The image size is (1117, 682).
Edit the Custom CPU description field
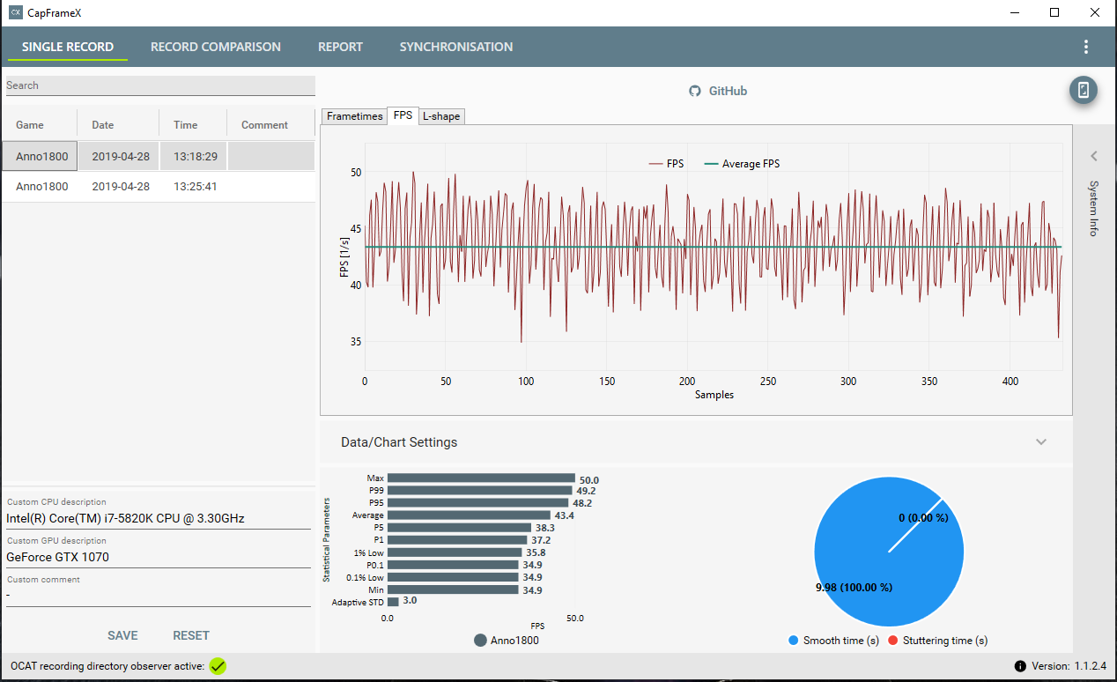pos(159,518)
